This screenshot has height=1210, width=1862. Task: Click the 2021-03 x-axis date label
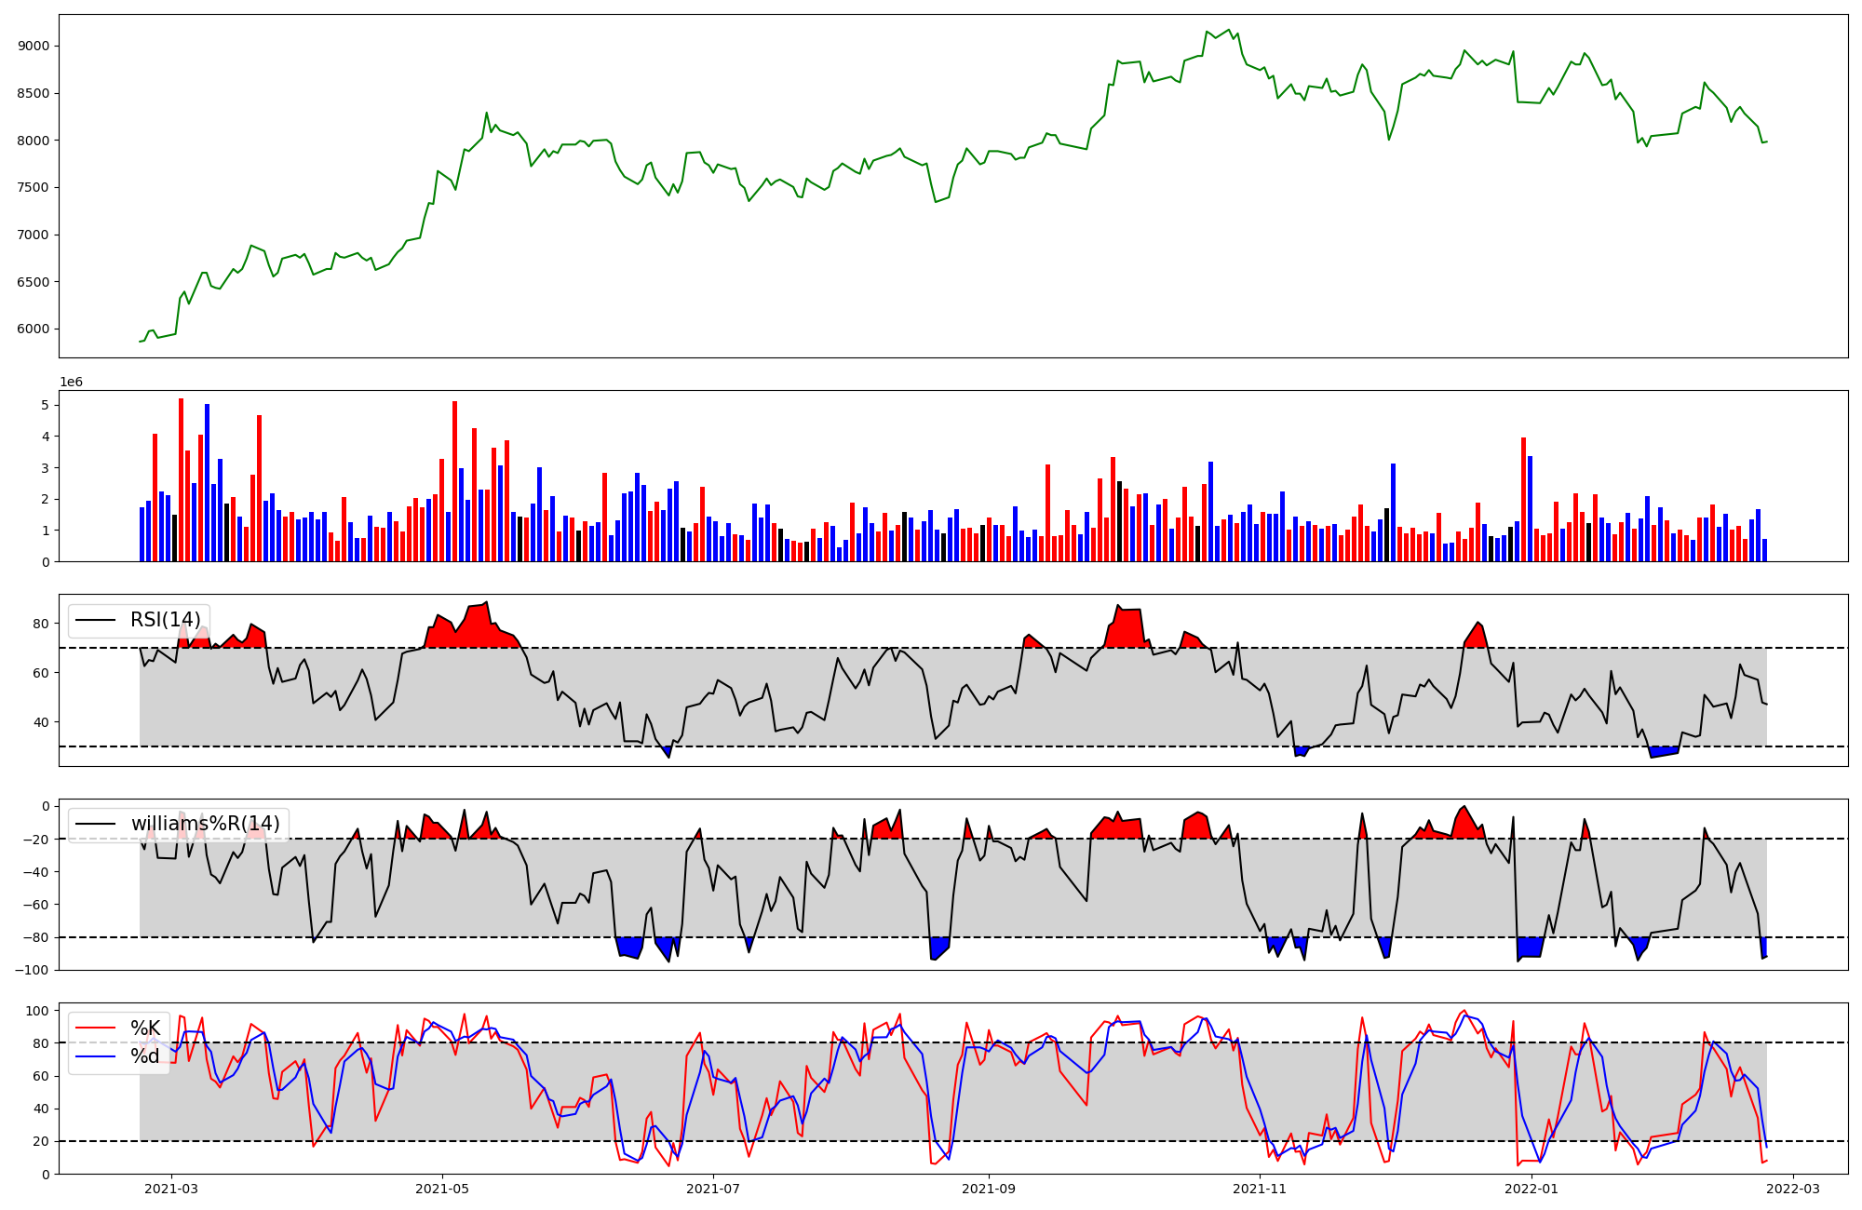click(171, 1189)
